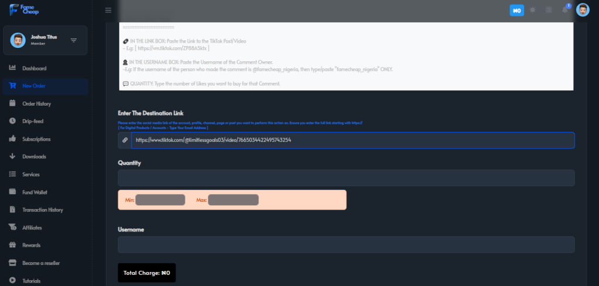This screenshot has height=286, width=599.
Task: Click the Downloads arrow icon
Action: (13, 156)
